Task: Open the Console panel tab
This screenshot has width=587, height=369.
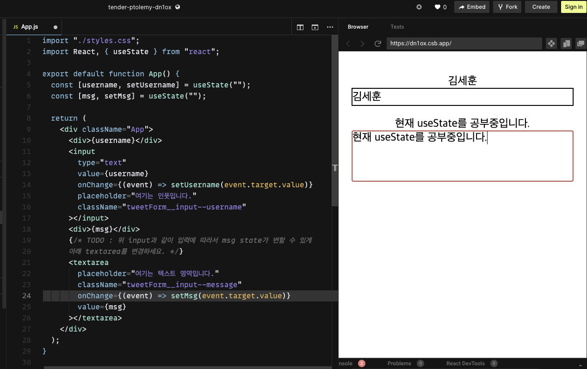Action: (x=346, y=363)
